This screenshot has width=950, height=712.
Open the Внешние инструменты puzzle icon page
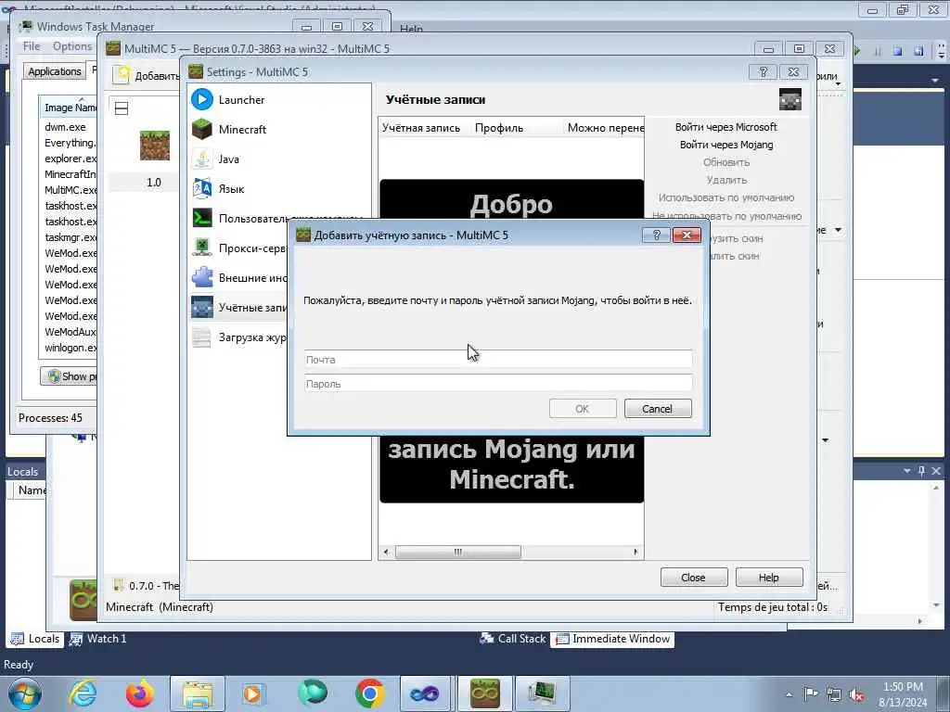click(201, 277)
